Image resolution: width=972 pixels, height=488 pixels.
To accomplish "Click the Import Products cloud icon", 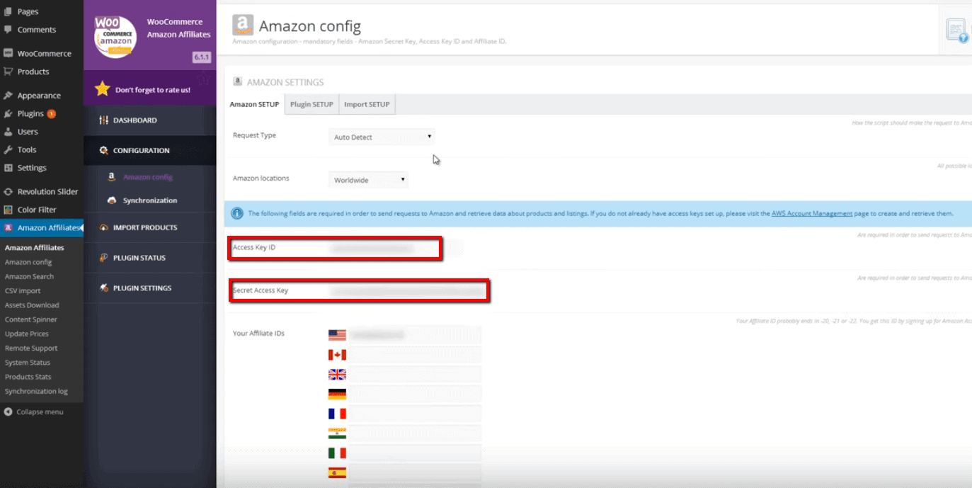I will point(104,227).
